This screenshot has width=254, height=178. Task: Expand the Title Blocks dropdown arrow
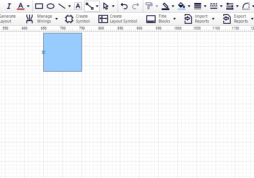[174, 19]
